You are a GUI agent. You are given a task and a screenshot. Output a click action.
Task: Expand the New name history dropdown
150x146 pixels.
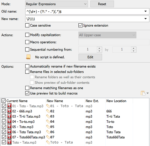[146, 19]
